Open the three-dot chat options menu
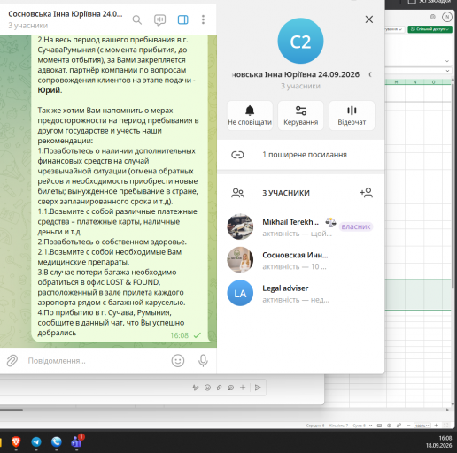The height and width of the screenshot is (453, 457). tap(203, 19)
